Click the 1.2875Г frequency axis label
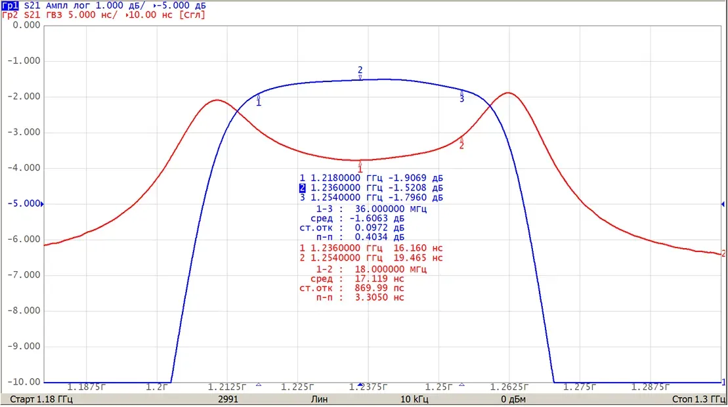Viewport: 728px width, 407px height. point(650,387)
